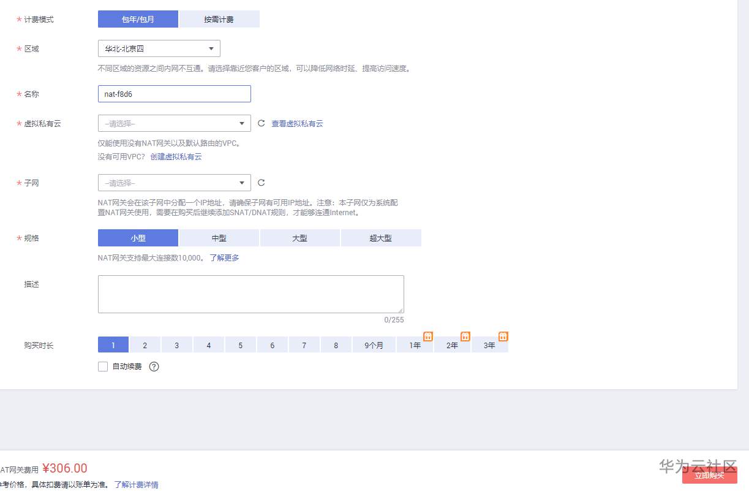Open the help tooltip next to 自动续费
Viewport: 749px width, 491px height.
tap(154, 366)
